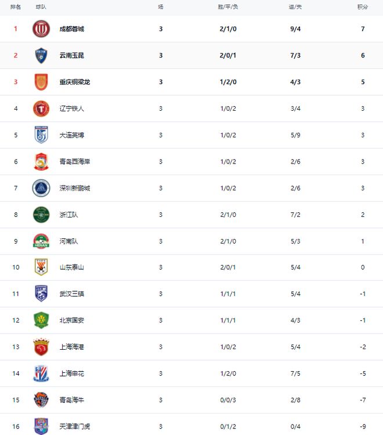Select the 天津津门虎 team name
This screenshot has height=435, width=383.
pyautogui.click(x=74, y=427)
